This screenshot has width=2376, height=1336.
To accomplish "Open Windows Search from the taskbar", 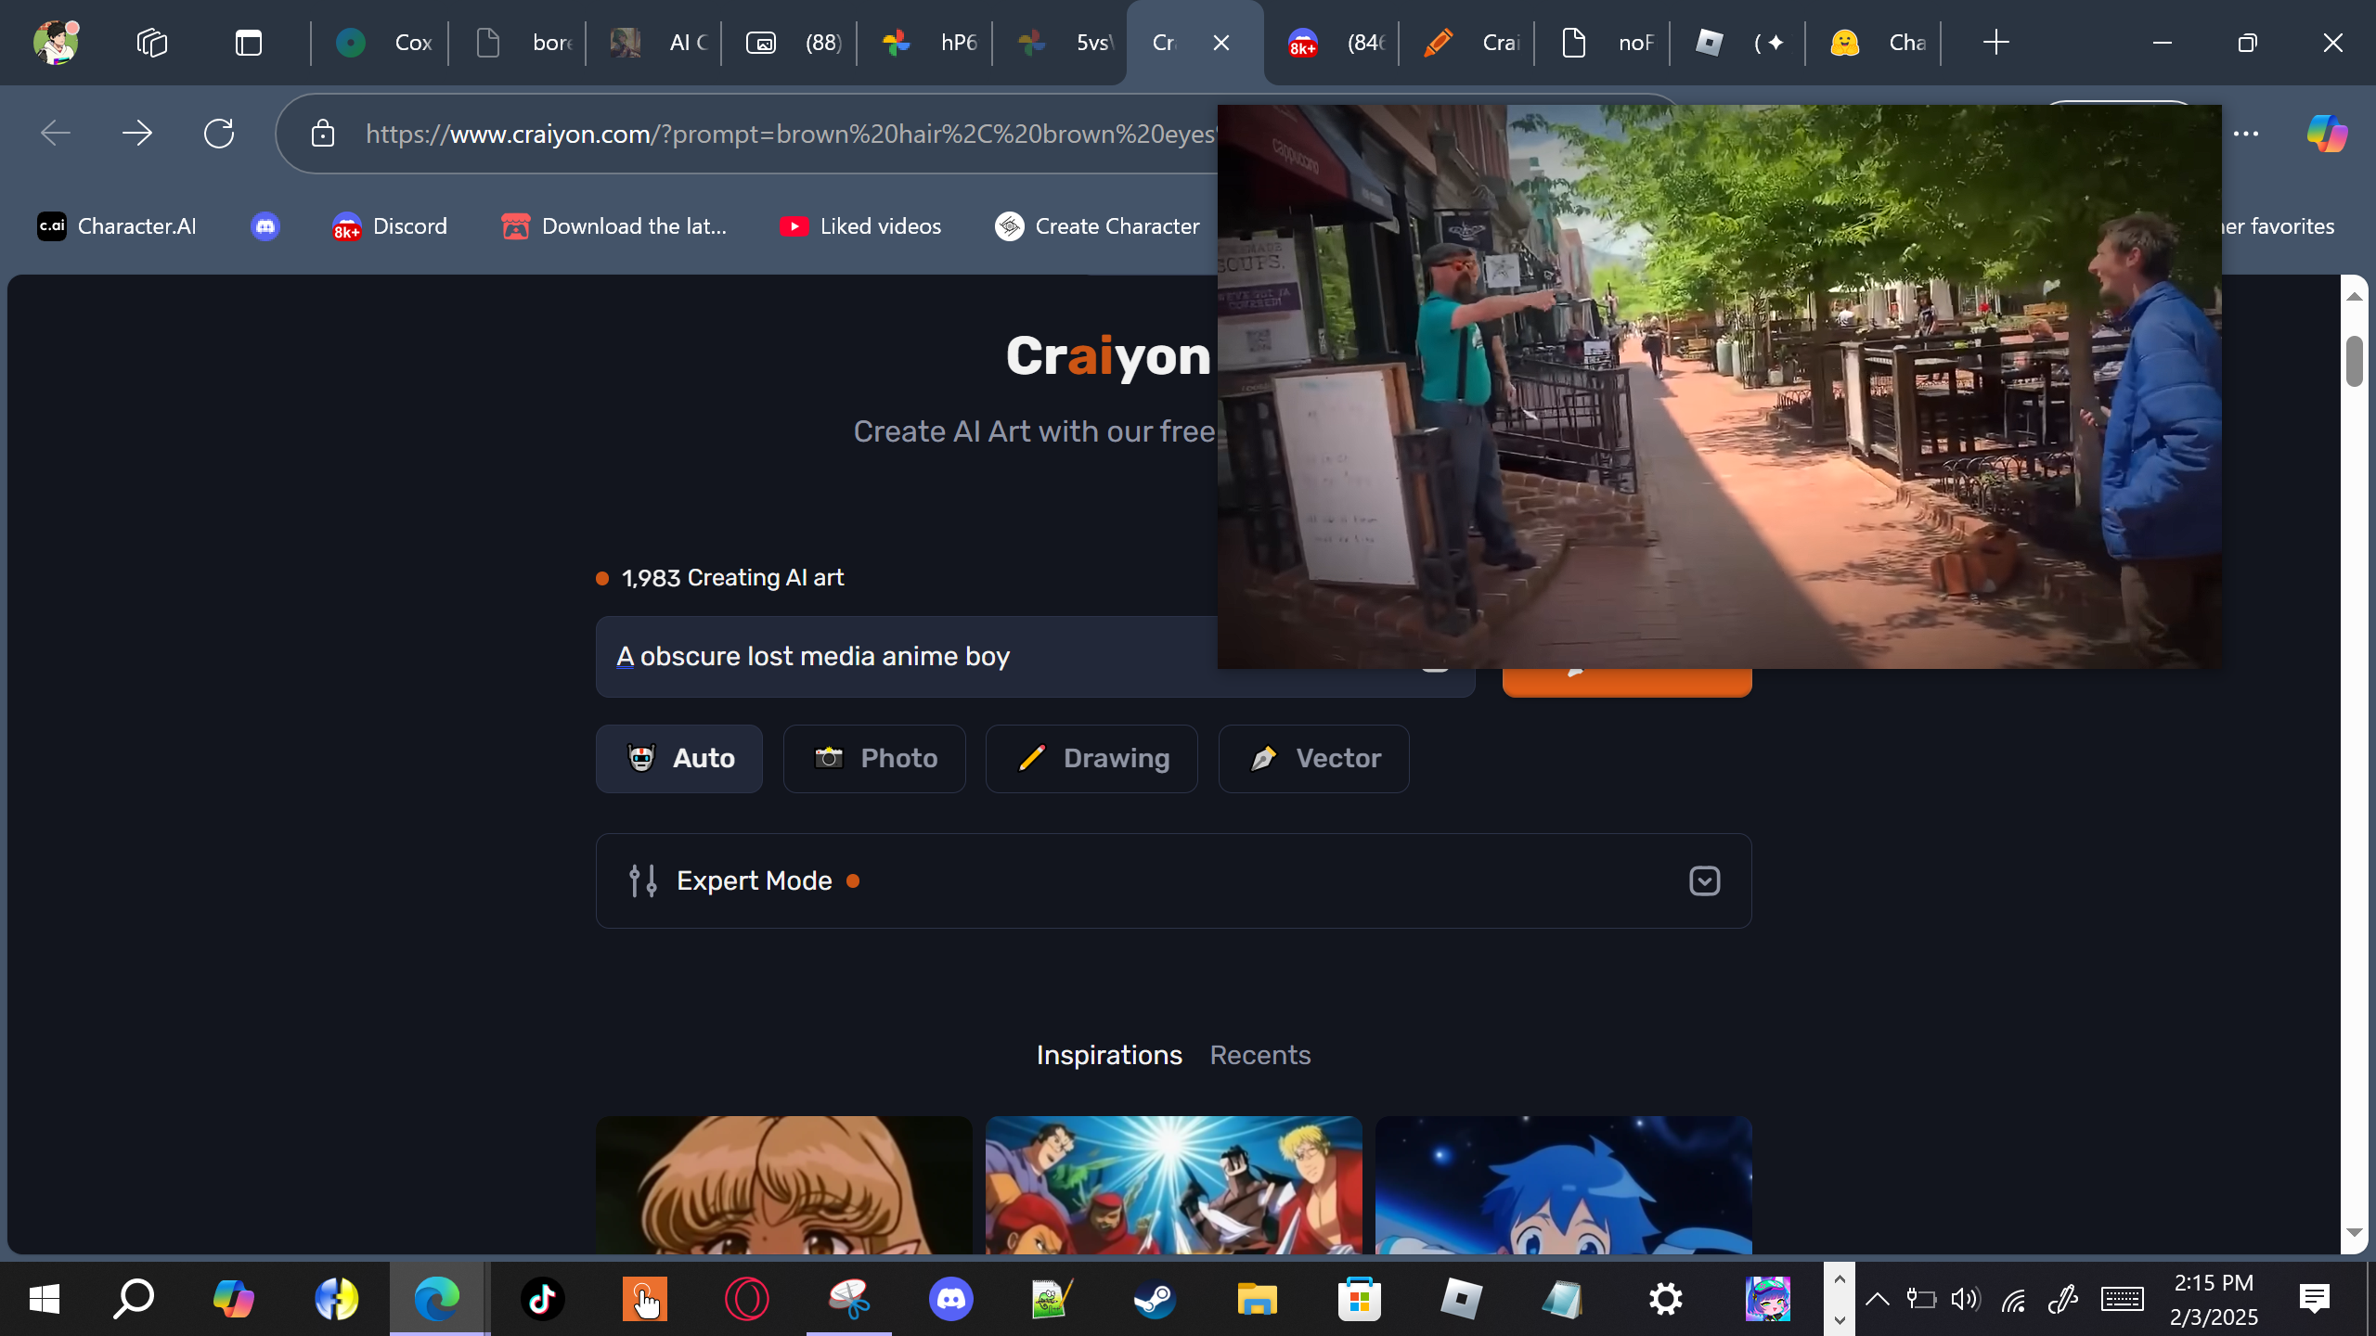I will pos(134,1299).
